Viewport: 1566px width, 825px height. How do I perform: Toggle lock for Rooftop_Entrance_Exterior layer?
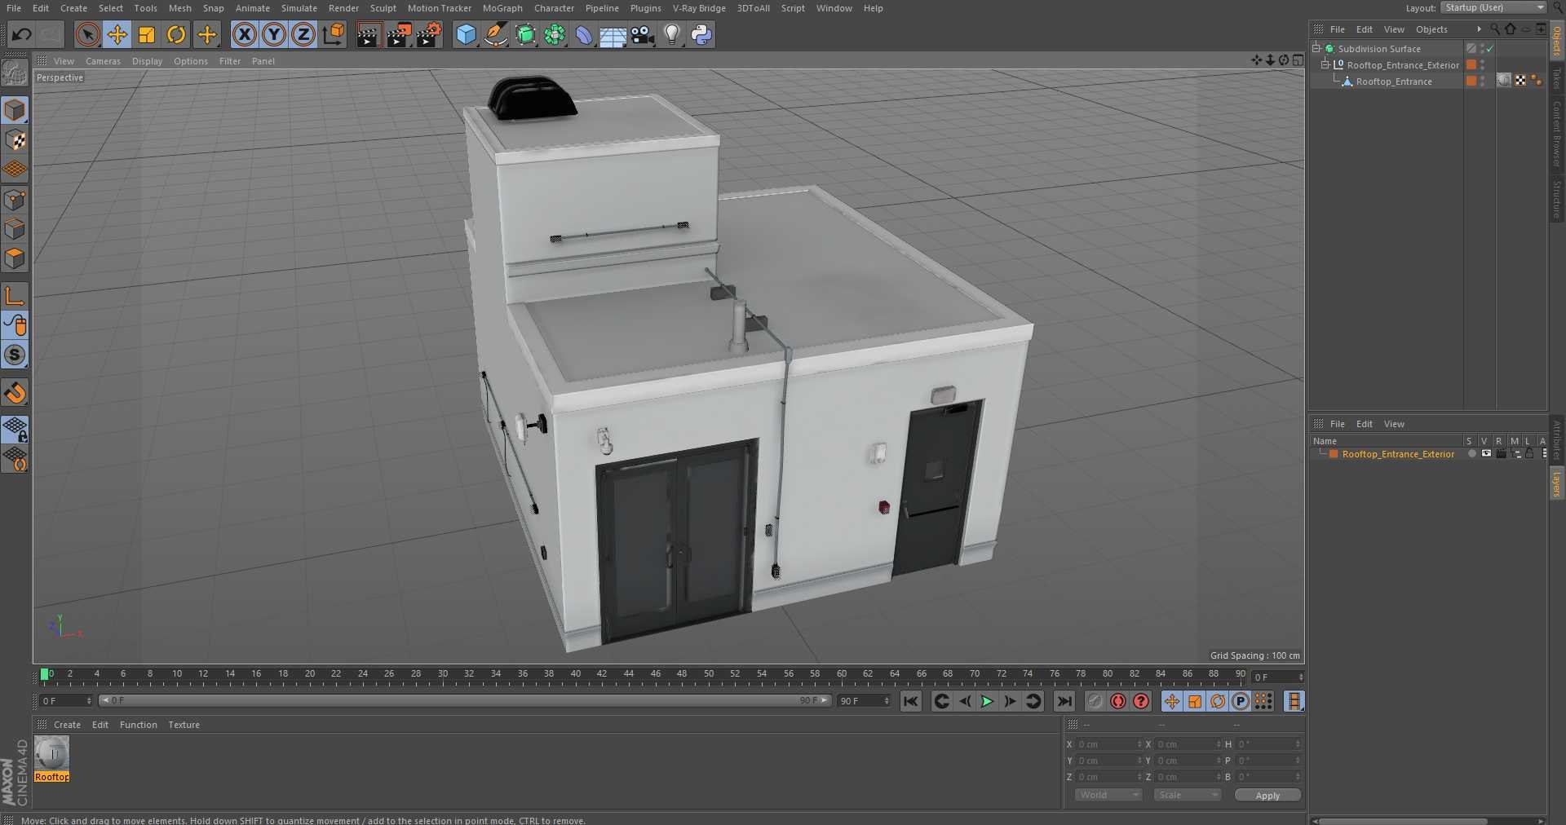[x=1529, y=454]
